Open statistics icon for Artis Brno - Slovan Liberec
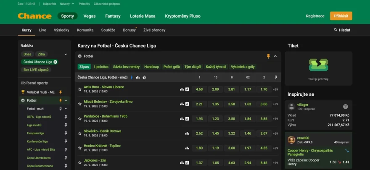 (x=182, y=89)
